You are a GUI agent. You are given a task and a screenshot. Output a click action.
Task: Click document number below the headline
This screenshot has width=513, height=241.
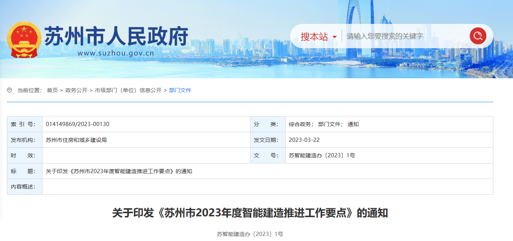(x=250, y=234)
